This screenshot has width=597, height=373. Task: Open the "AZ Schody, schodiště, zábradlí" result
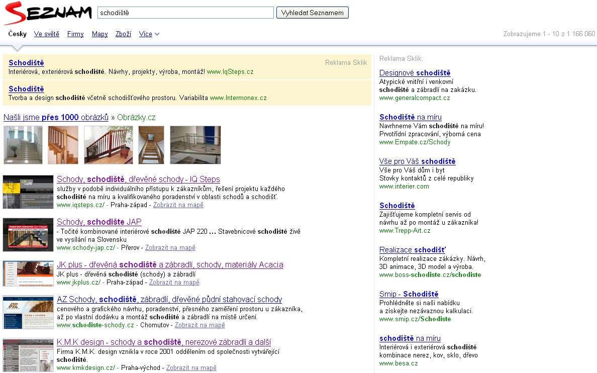(x=169, y=300)
